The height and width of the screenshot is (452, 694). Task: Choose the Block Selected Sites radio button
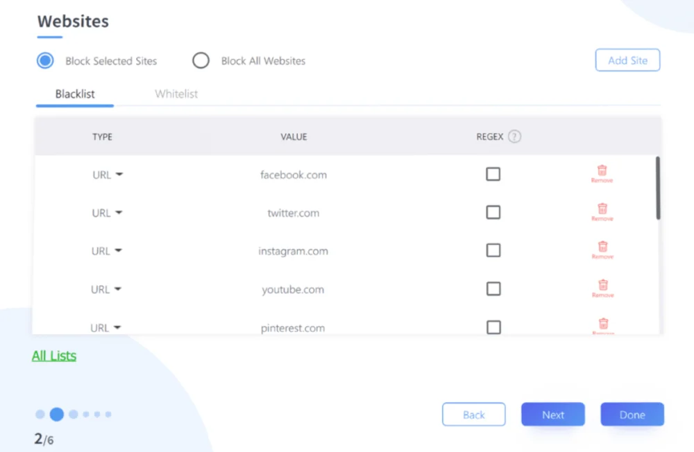[46, 61]
